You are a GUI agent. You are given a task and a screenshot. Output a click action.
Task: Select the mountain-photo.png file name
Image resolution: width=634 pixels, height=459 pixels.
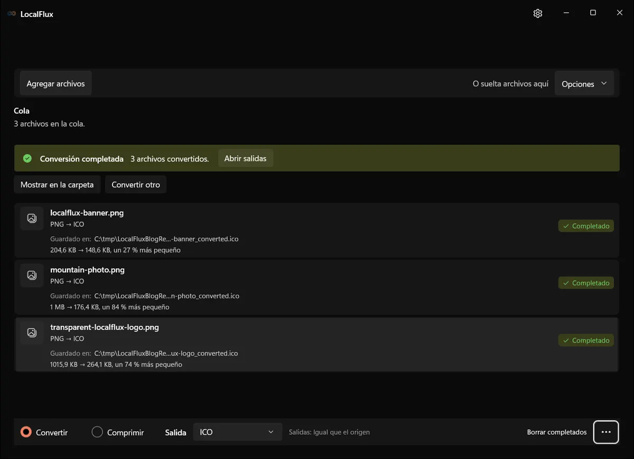point(88,270)
